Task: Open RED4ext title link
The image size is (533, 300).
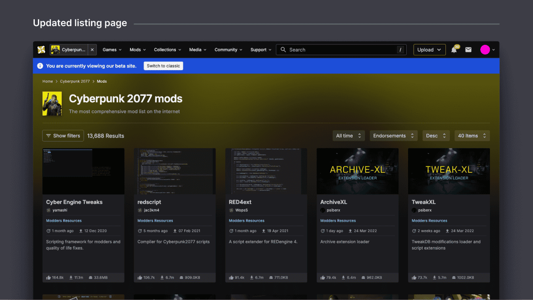Action: 240,202
